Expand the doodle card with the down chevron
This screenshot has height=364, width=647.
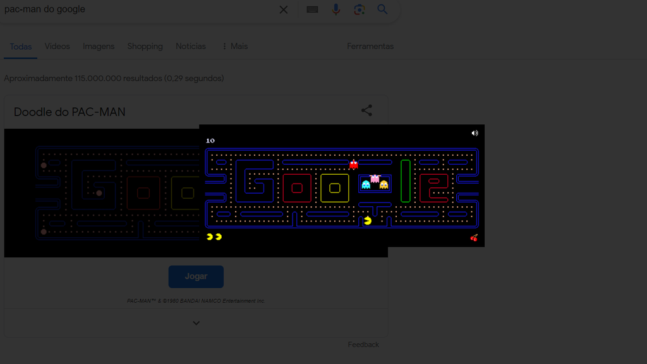[x=196, y=322]
